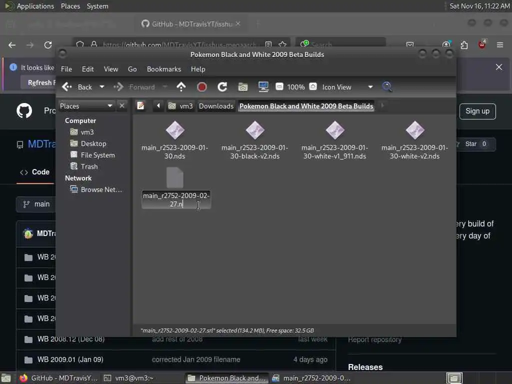Open the System menu in top panel

tap(97, 6)
